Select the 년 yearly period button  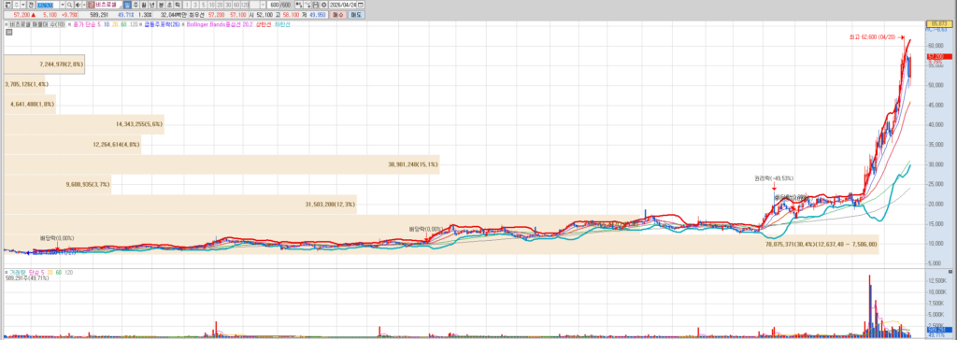(x=152, y=5)
